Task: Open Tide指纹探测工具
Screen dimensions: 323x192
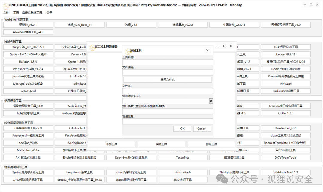Action: click(28, 113)
